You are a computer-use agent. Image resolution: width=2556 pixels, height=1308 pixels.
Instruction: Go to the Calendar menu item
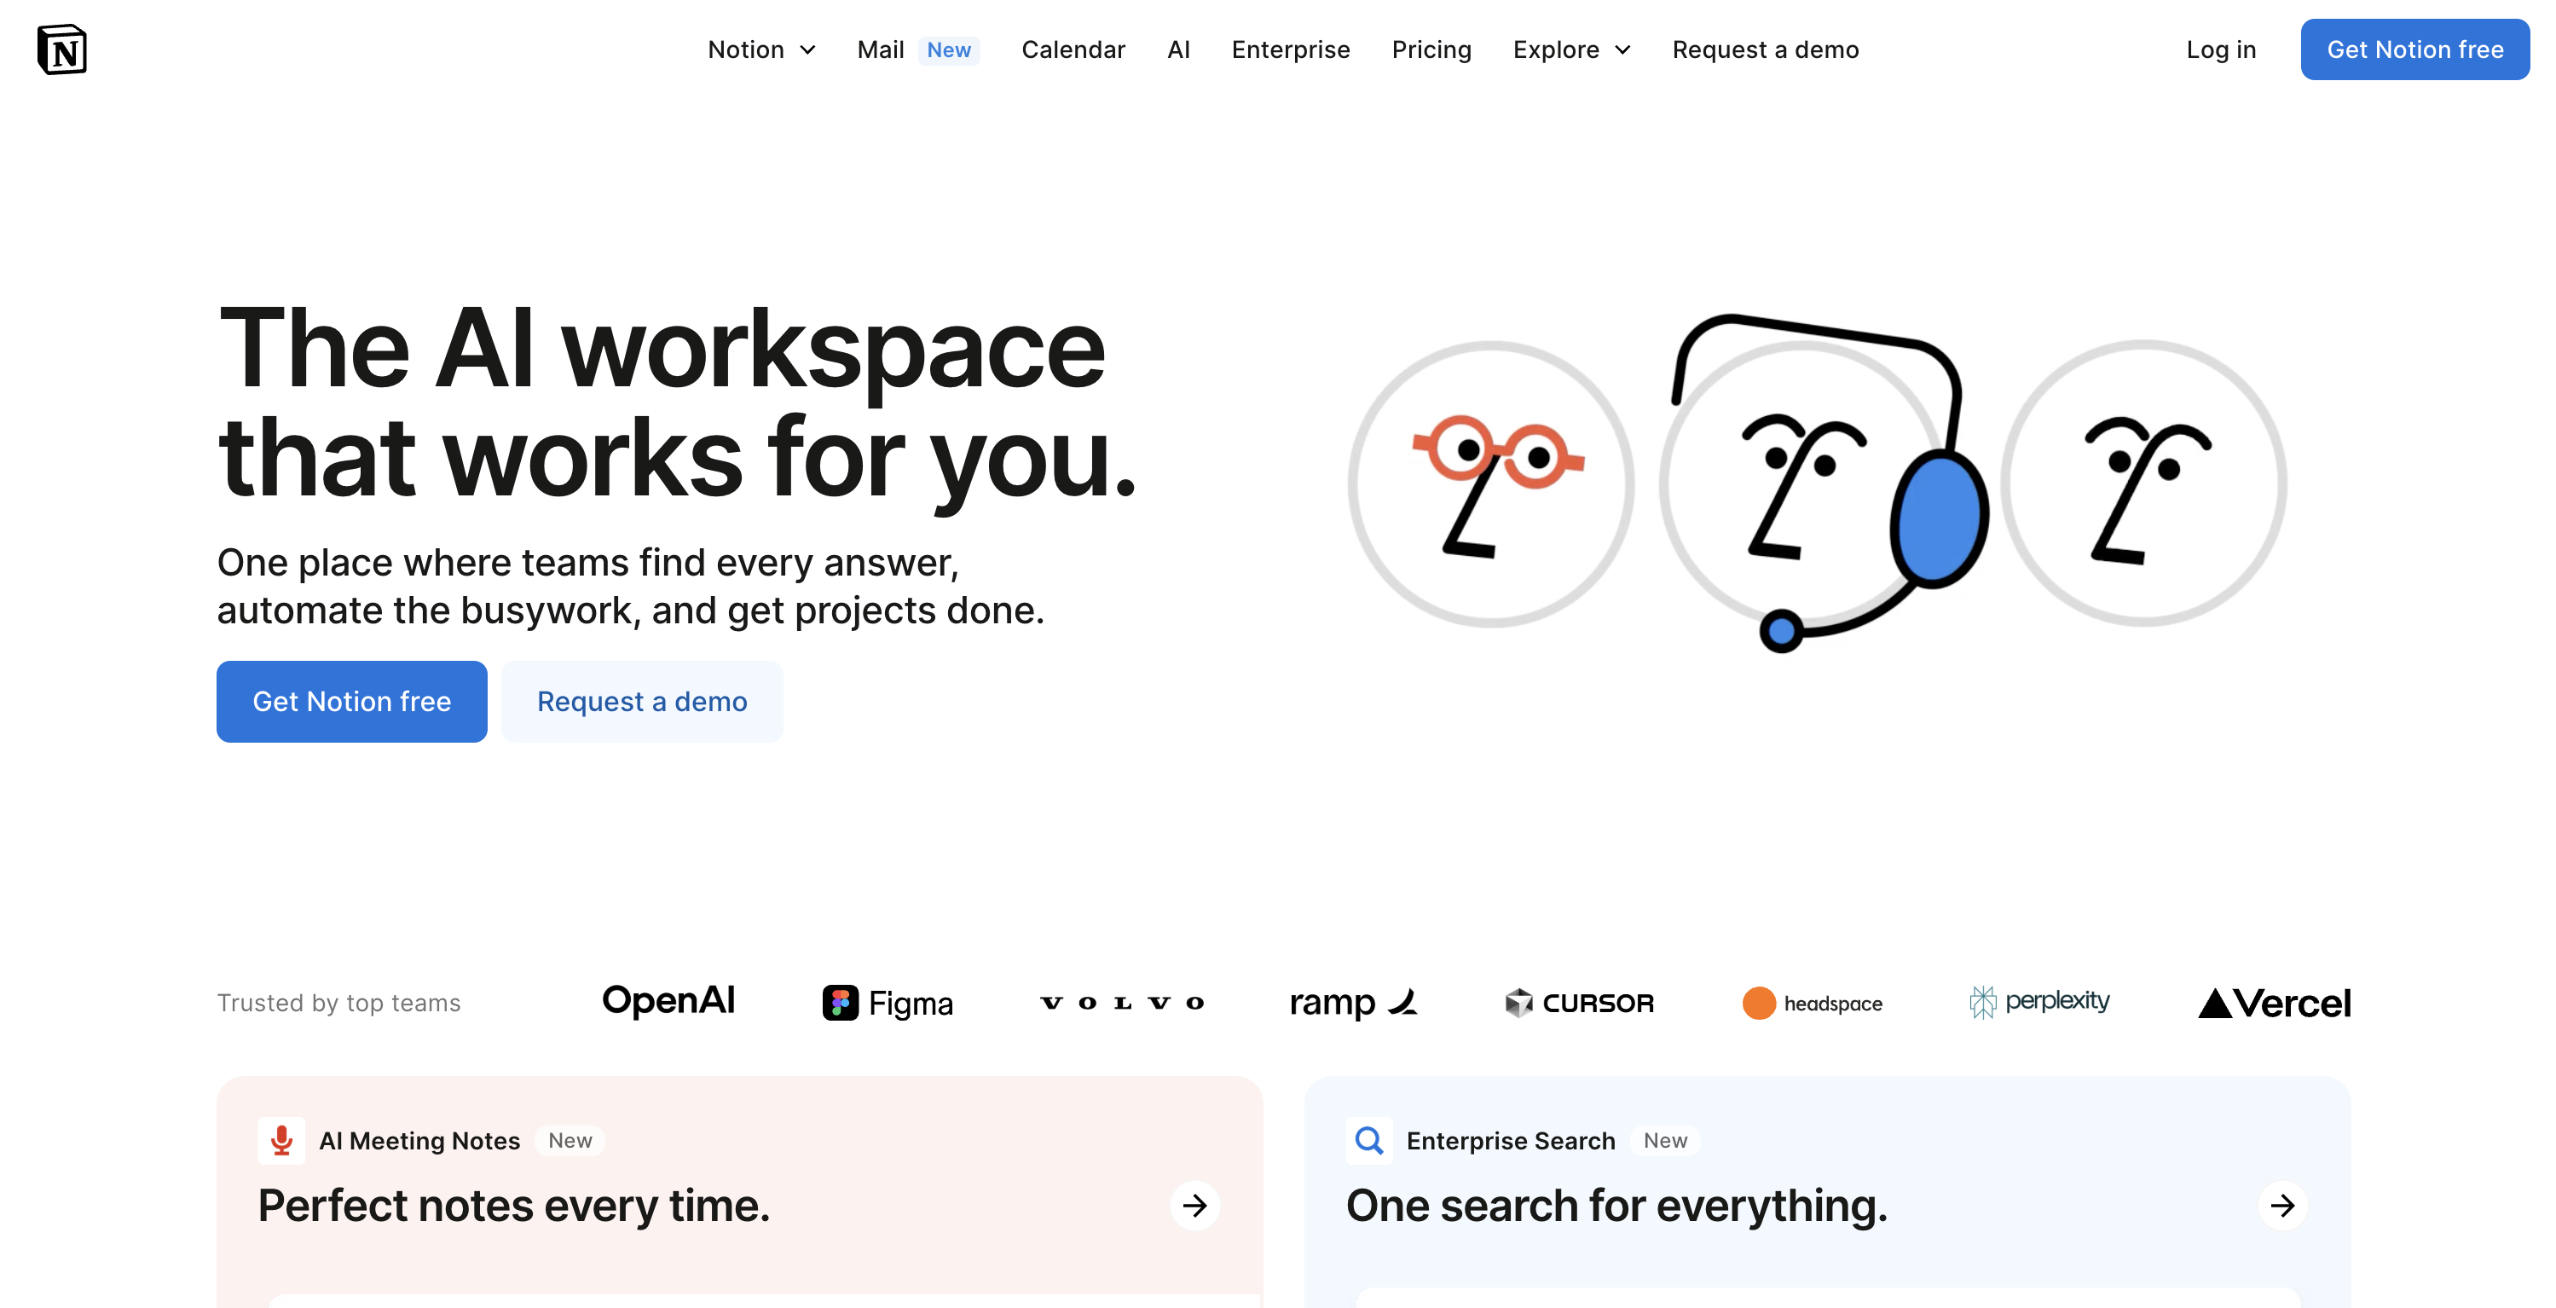[x=1073, y=49]
